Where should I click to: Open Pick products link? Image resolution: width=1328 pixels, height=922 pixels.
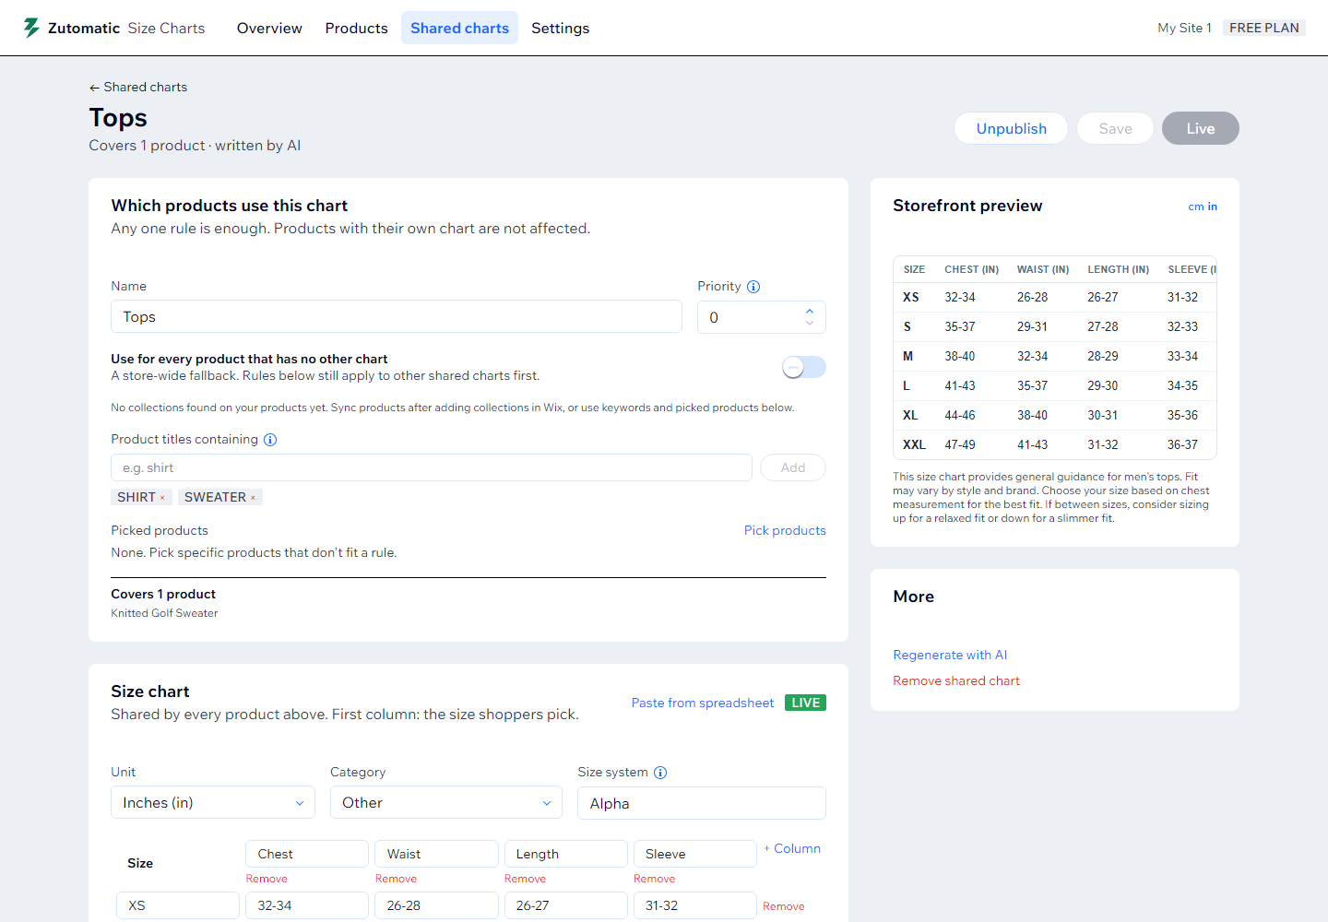click(785, 530)
